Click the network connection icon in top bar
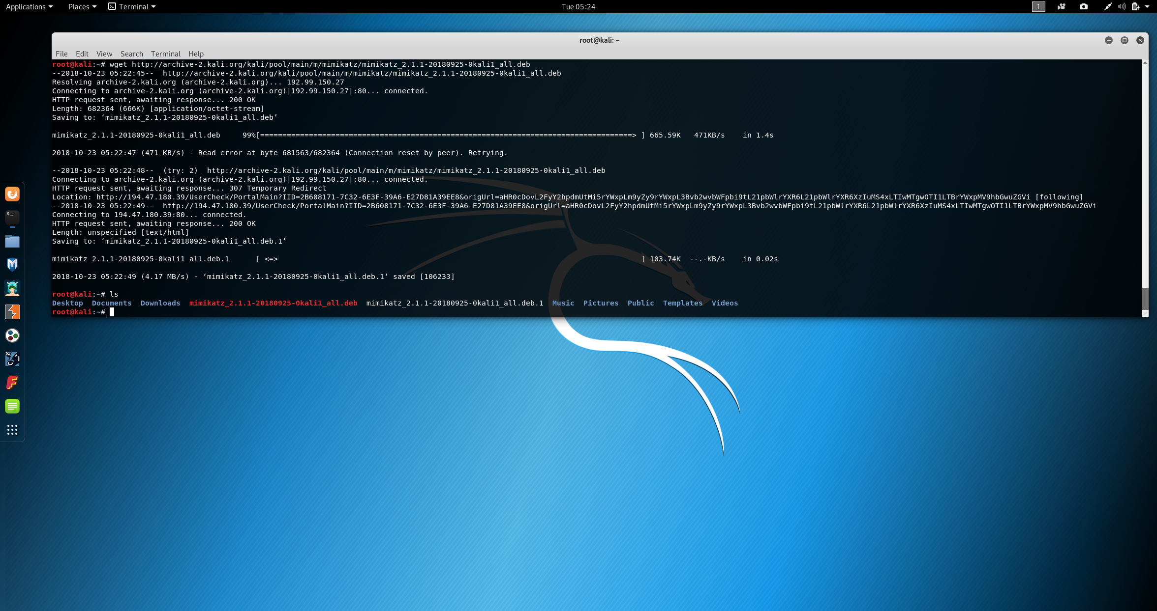This screenshot has width=1157, height=611. point(1108,6)
